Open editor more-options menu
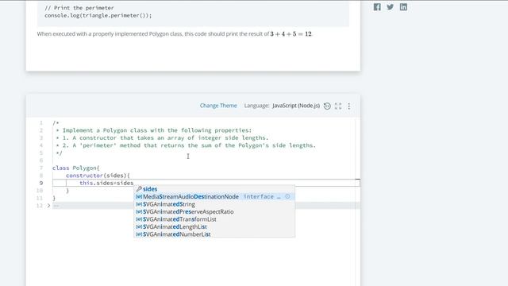Screen dimensions: 508x286 [x=349, y=106]
